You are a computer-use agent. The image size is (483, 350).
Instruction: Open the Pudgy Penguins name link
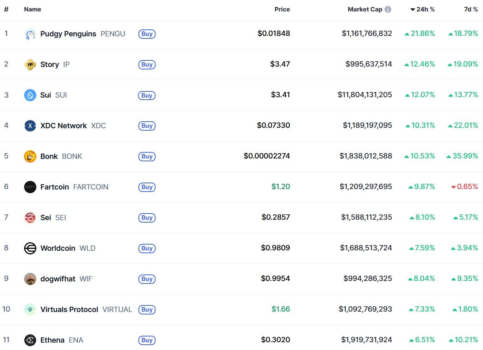point(68,34)
